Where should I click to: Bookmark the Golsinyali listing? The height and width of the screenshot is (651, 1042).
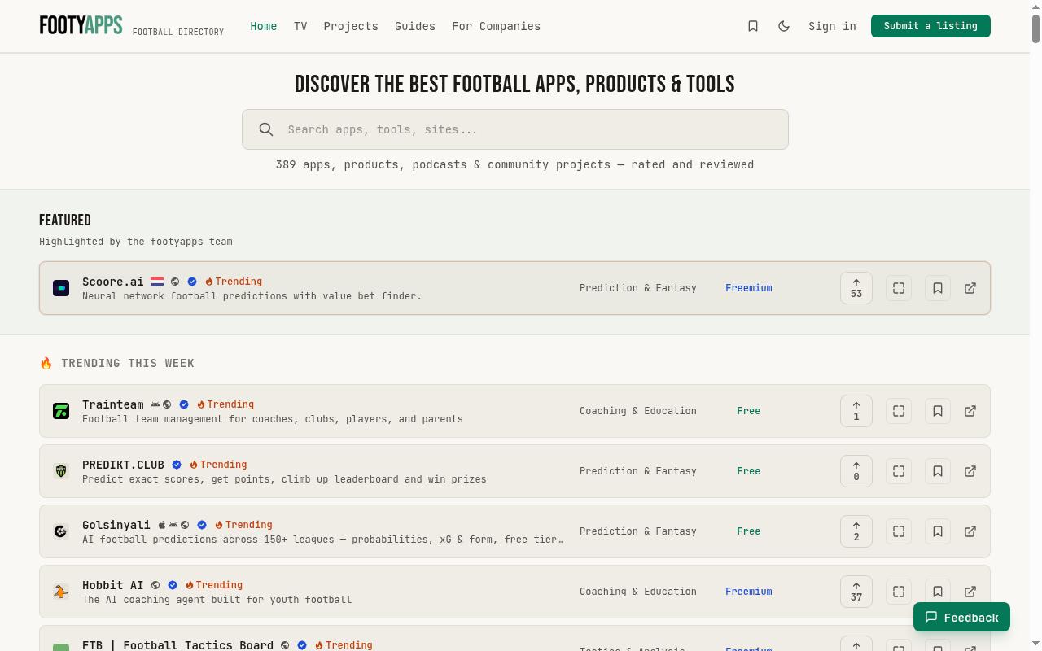[938, 531]
